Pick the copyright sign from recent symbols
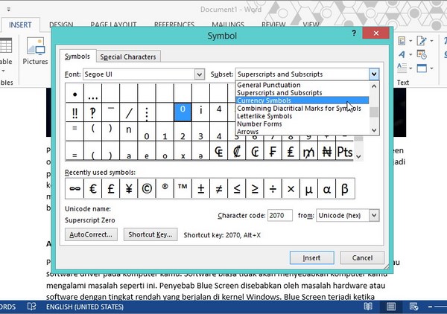Screen dimensions: 447x314 click(x=147, y=188)
